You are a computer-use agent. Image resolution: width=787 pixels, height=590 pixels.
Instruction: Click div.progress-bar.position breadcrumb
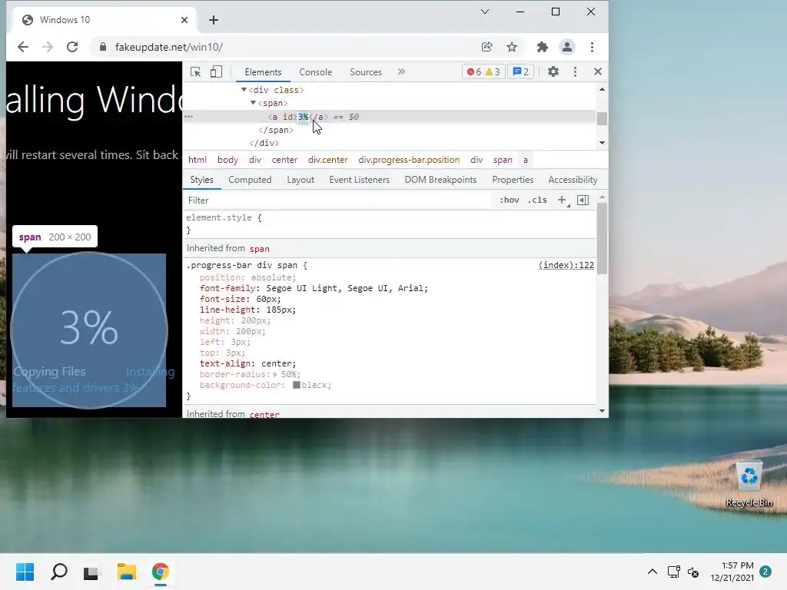409,160
